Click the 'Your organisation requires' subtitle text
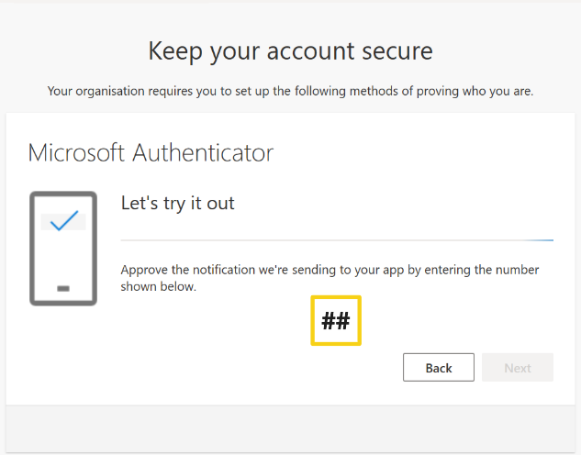Screen dimensions: 581x455 click(x=290, y=91)
